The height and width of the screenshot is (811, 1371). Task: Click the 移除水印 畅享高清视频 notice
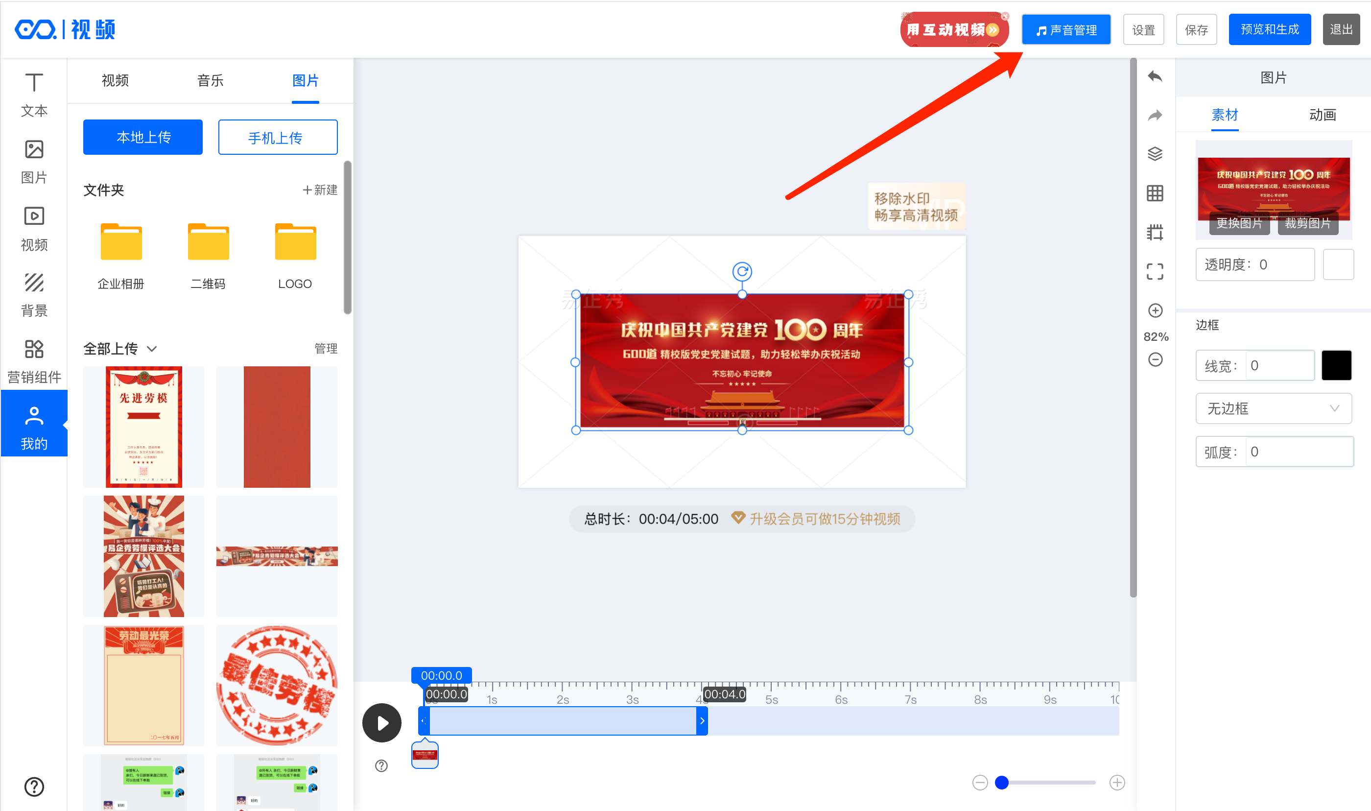(916, 207)
